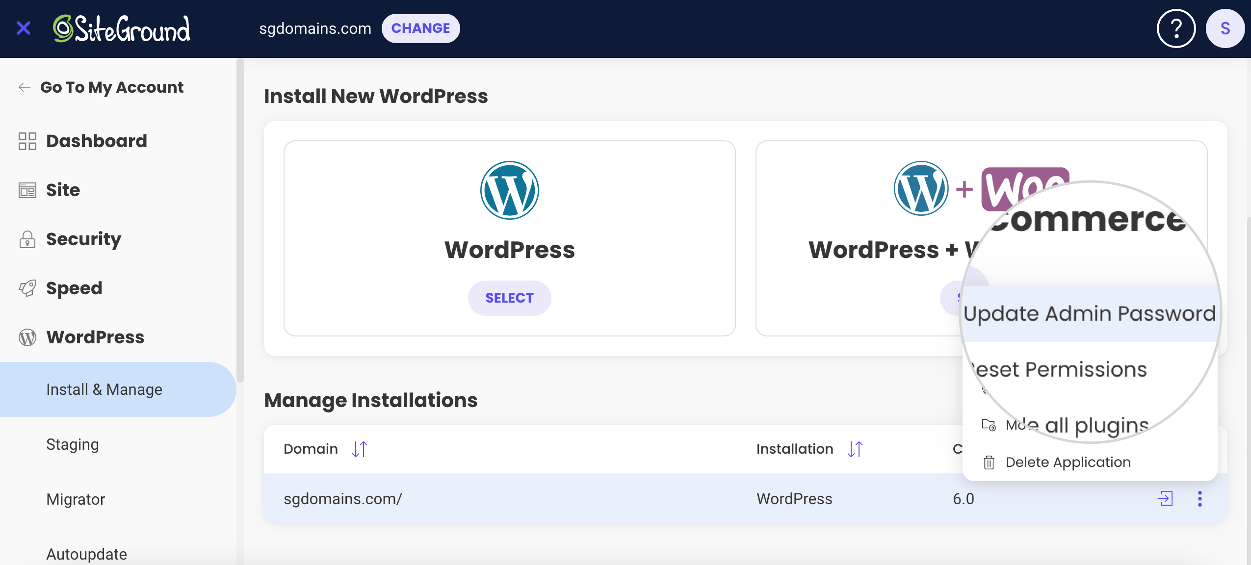
Task: Expand the Site menu section
Action: pos(63,190)
